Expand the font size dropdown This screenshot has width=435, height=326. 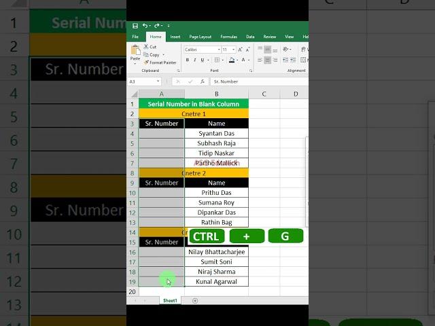pos(233,50)
